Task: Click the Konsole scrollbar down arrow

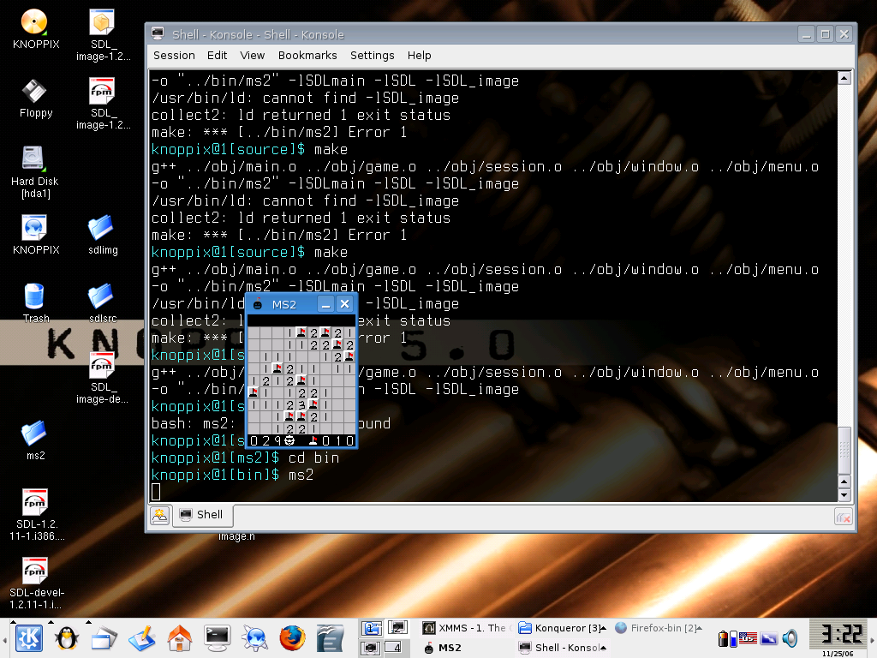Action: pos(844,495)
